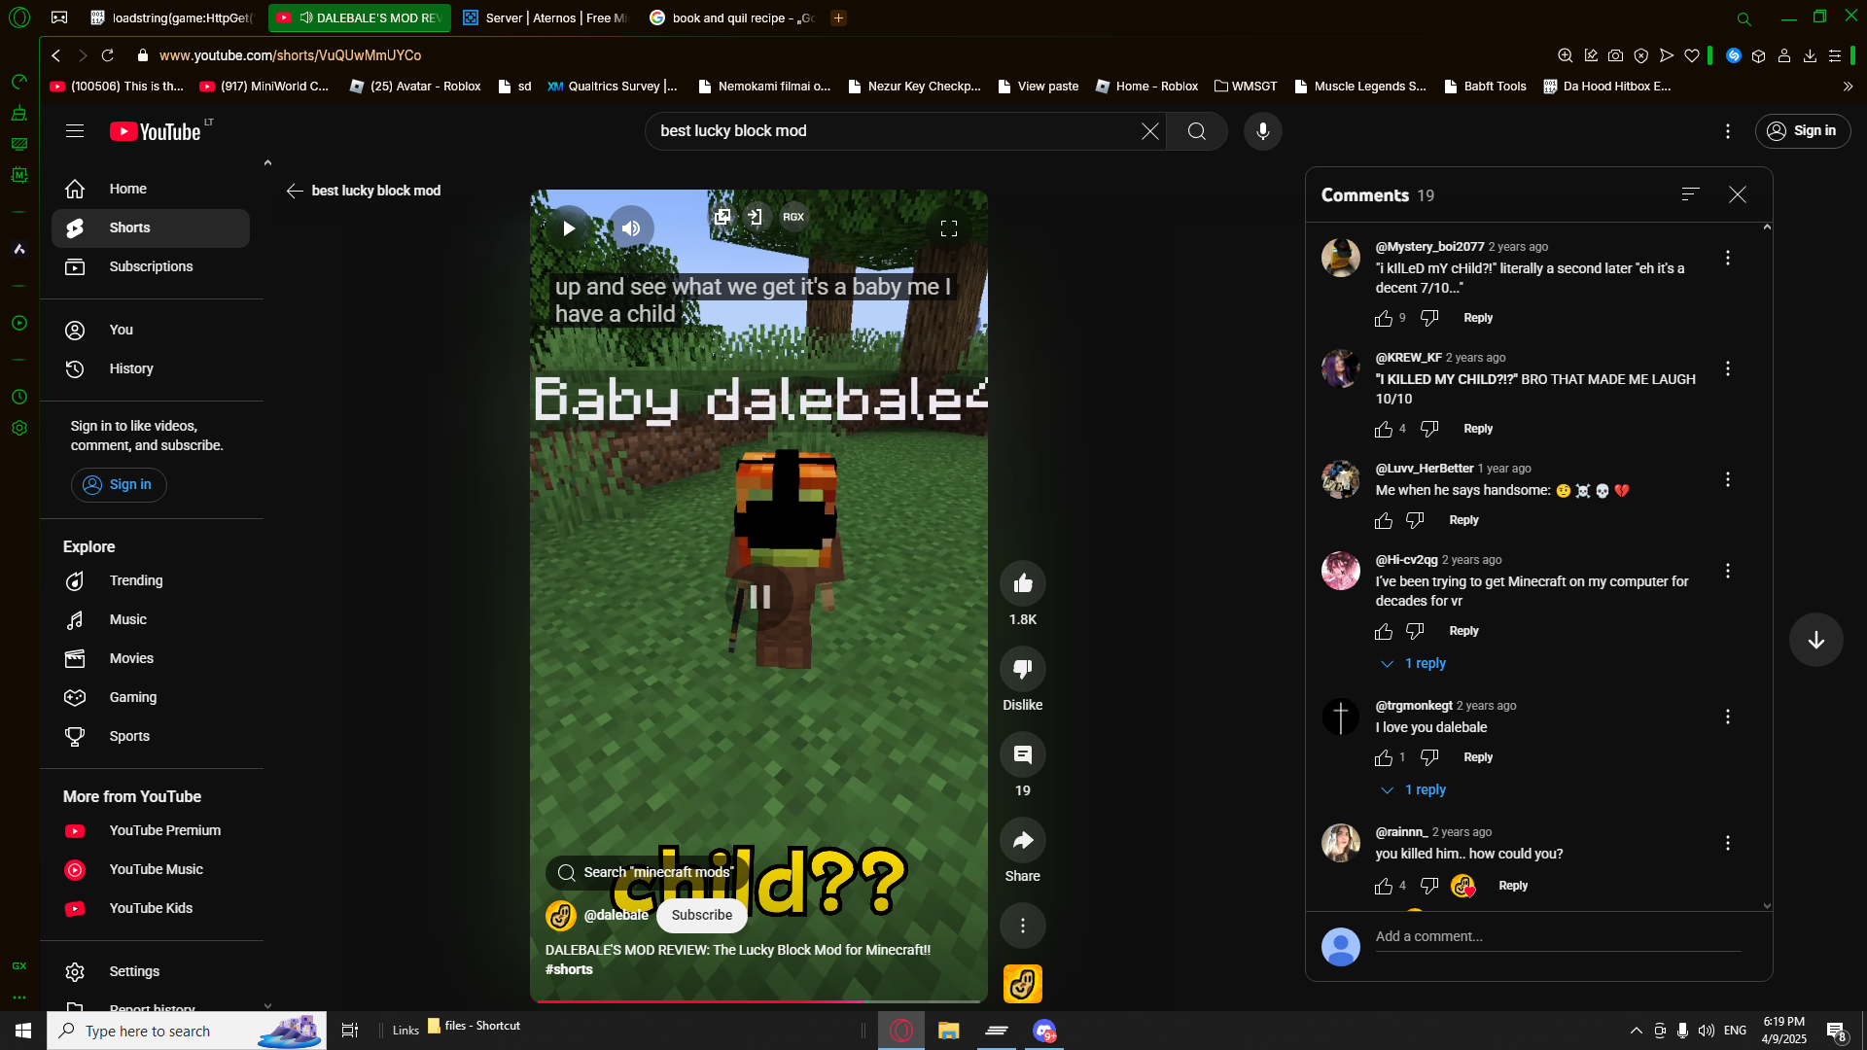Open the Babft Tools bookmark
The height and width of the screenshot is (1050, 1867).
pos(1485,87)
